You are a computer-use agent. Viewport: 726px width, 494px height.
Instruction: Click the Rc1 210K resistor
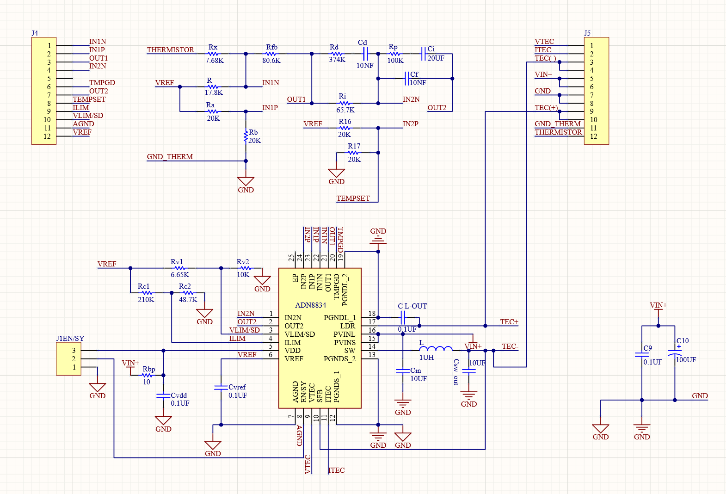(147, 293)
